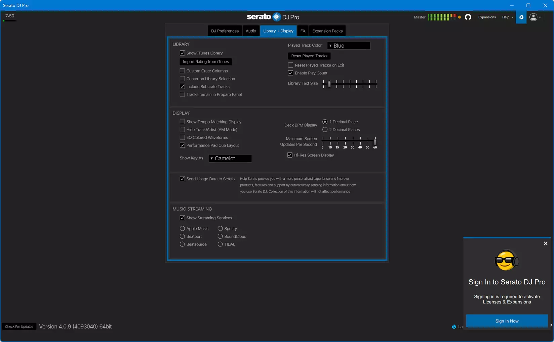Enable Show Tempo Matching Display
The height and width of the screenshot is (342, 554).
tap(182, 122)
